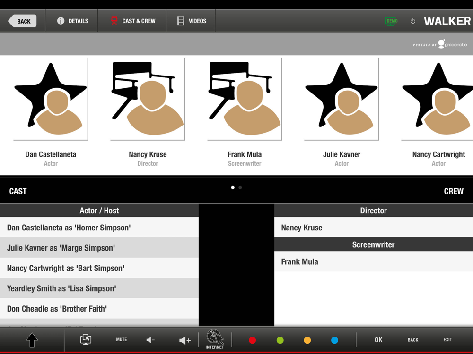Click the Actor / Host column header

pos(99,211)
